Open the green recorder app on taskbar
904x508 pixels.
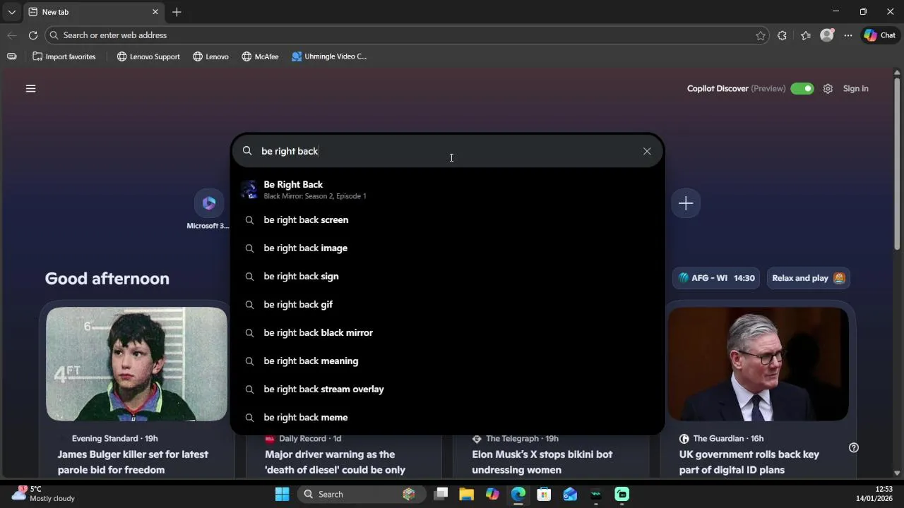click(x=621, y=494)
